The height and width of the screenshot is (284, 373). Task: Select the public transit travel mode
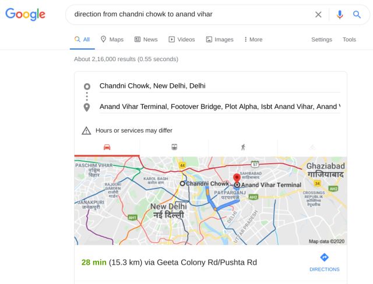(174, 147)
